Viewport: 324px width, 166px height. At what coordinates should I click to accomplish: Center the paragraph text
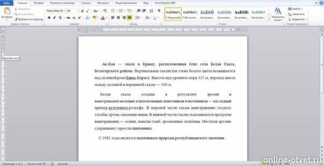(x=118, y=18)
